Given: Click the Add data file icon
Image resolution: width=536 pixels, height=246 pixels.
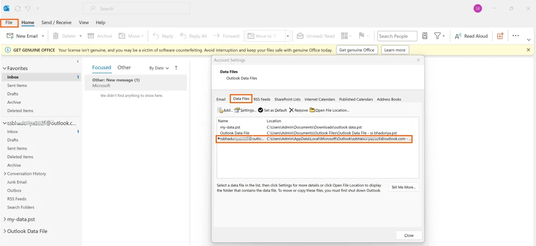Looking at the screenshot, I should click(x=220, y=110).
